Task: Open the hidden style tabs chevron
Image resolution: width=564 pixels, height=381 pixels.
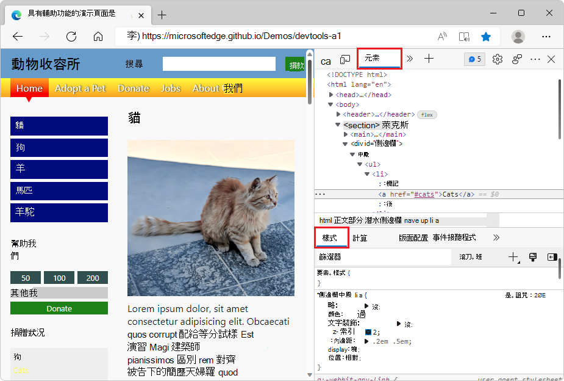Action: [496, 238]
